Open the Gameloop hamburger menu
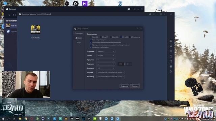The height and width of the screenshot is (121, 216). pyautogui.click(x=135, y=9)
